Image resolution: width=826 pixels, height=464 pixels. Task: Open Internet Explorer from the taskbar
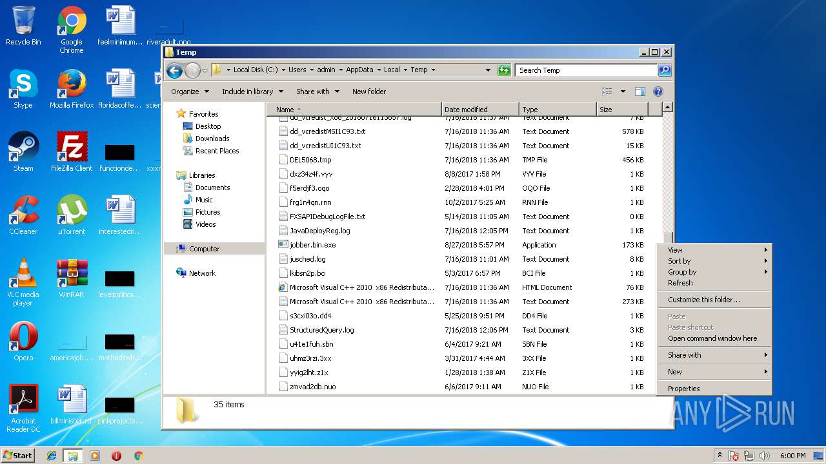pos(52,456)
